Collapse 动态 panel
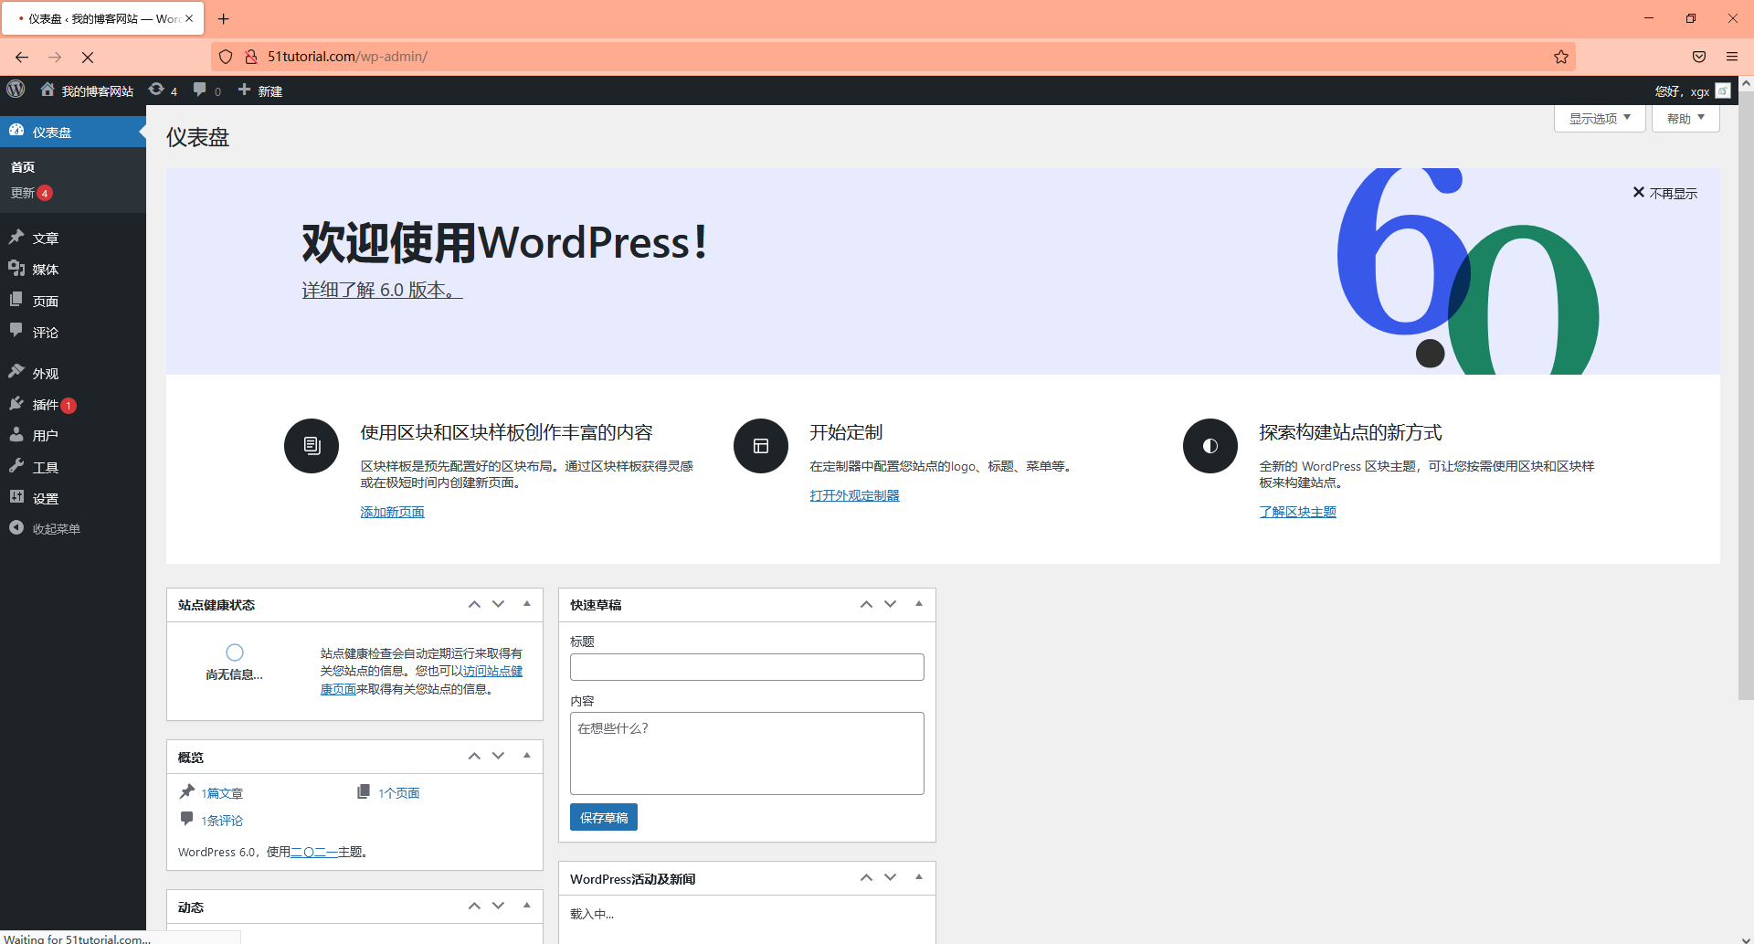The height and width of the screenshot is (944, 1754). point(527,906)
